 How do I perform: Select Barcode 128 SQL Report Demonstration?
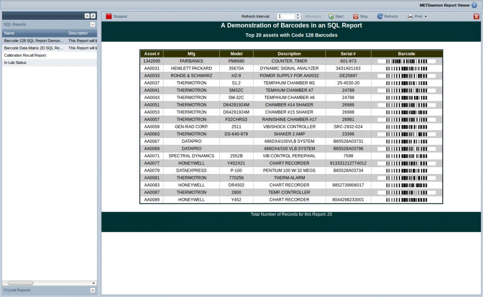[x=34, y=41]
